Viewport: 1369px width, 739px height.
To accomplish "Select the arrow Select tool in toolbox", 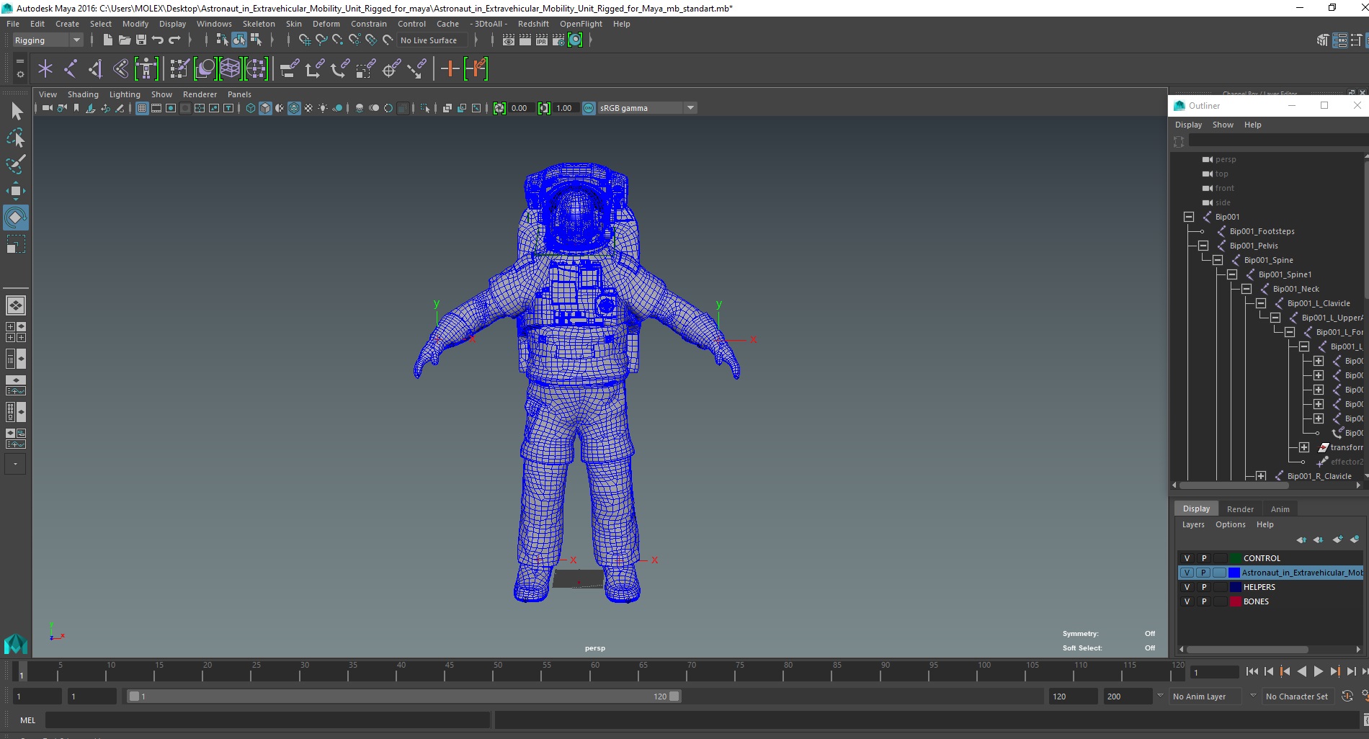I will tap(16, 111).
